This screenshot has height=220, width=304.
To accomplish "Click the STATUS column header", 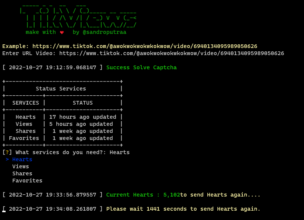I will pyautogui.click(x=83, y=102).
